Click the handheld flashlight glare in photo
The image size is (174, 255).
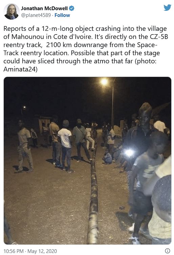pos(129,153)
